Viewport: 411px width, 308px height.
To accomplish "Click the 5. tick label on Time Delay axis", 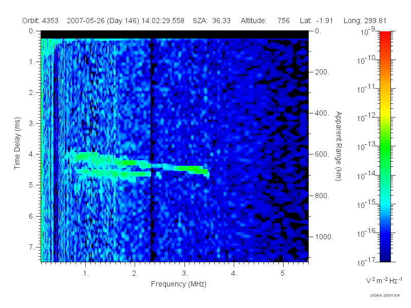I will pyautogui.click(x=32, y=185).
